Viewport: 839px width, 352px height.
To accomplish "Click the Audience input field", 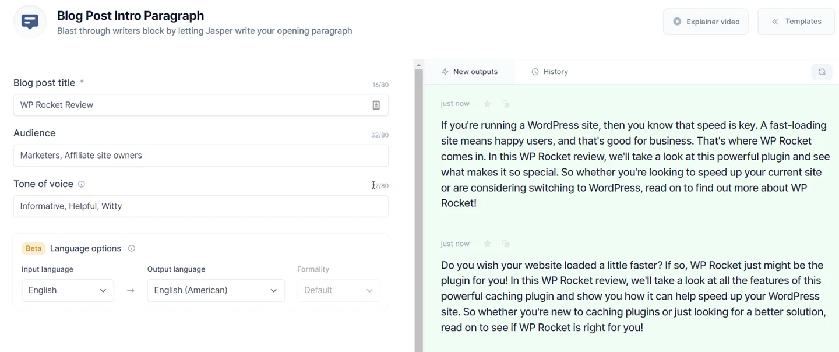I will point(201,156).
